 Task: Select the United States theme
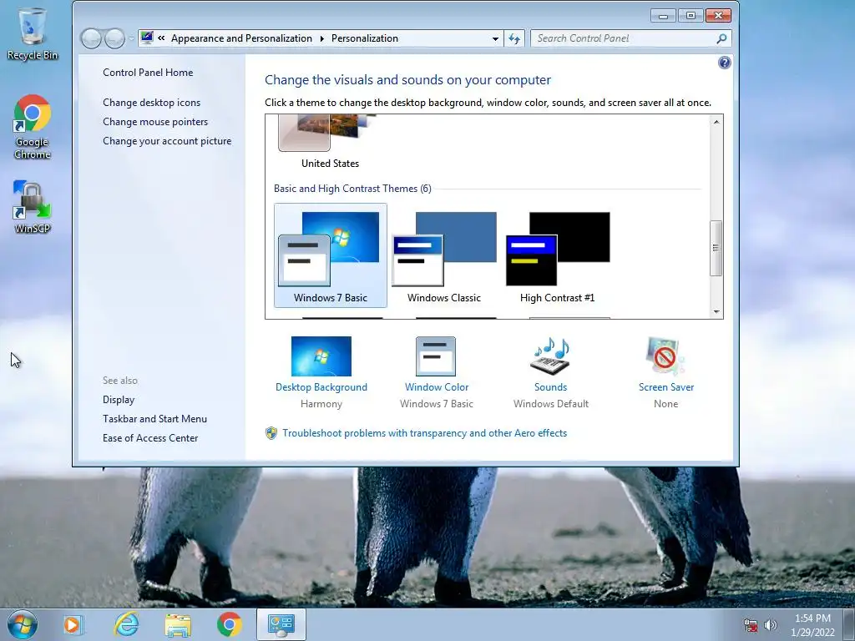click(331, 143)
